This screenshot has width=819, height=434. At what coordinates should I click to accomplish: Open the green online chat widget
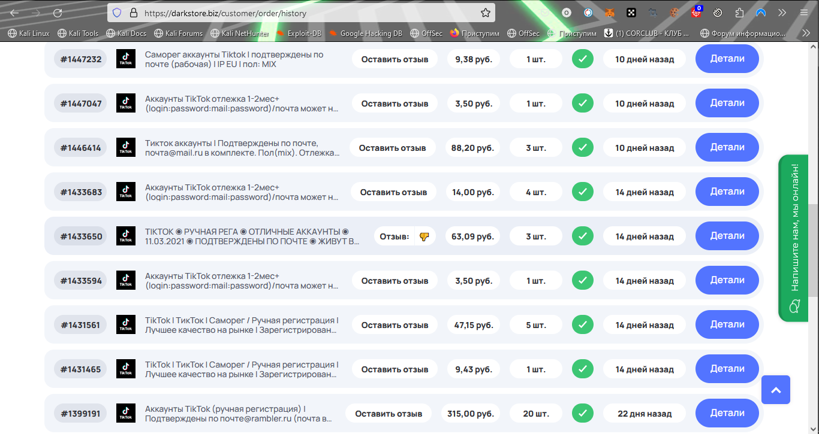(x=794, y=238)
